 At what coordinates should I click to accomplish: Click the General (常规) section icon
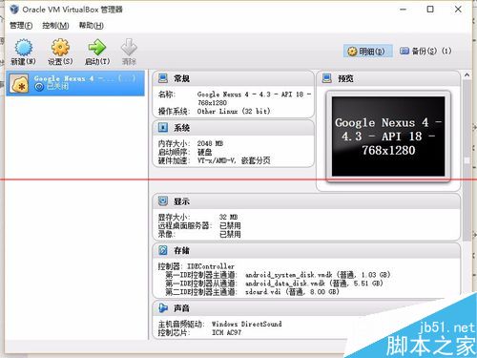pos(163,78)
